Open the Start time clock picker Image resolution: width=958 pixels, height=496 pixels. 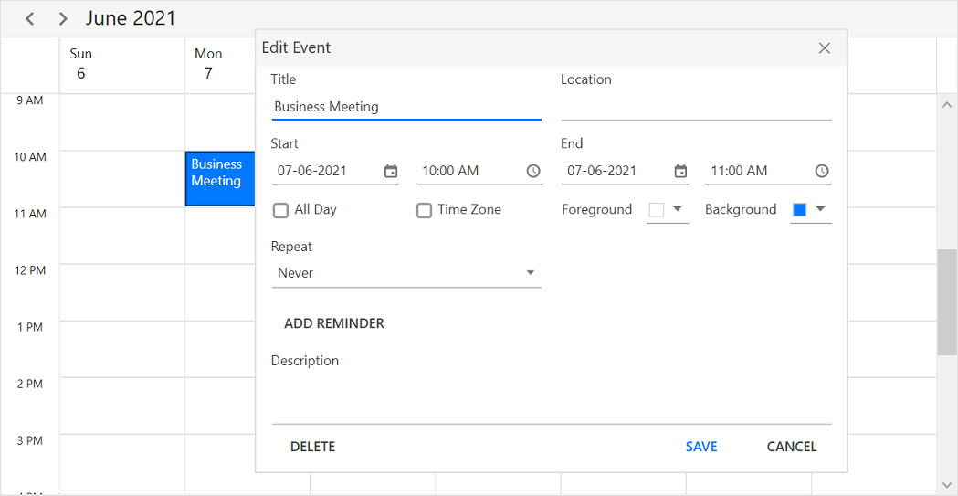tap(533, 172)
